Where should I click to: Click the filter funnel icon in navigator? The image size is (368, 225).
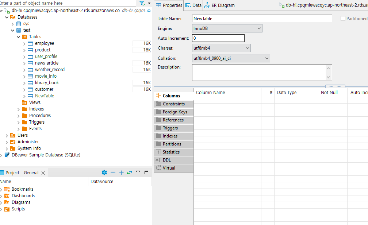142,3
